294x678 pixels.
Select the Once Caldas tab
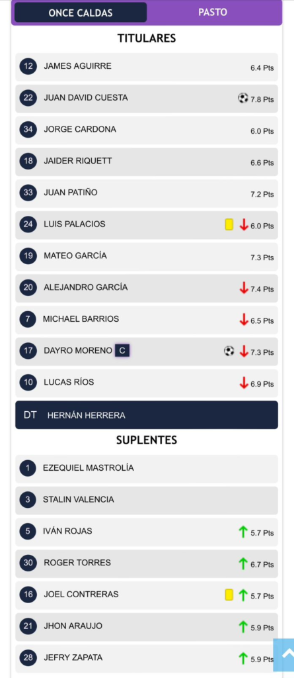coord(81,13)
